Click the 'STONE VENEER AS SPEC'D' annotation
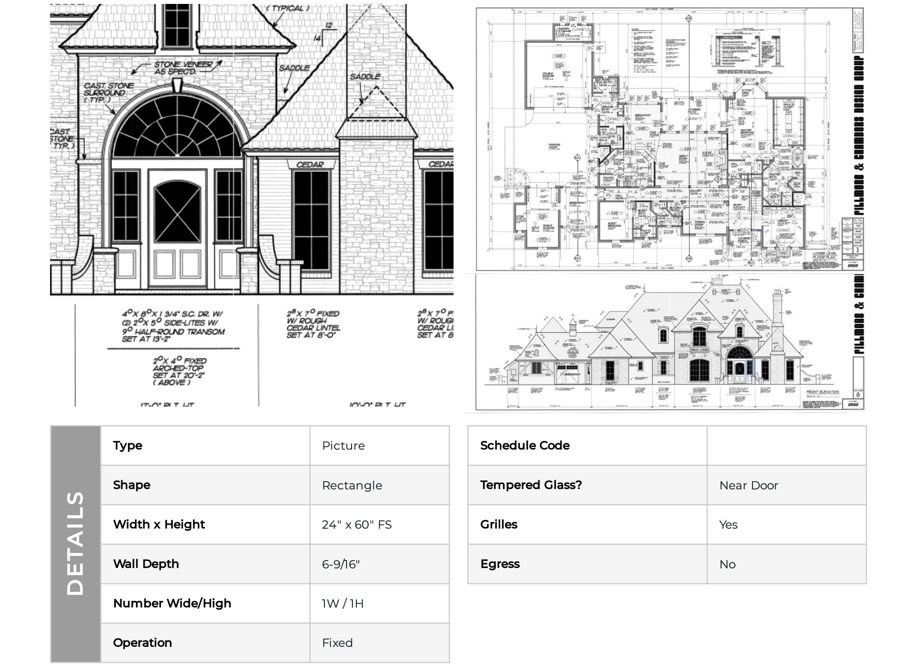The image size is (911, 666). (183, 68)
